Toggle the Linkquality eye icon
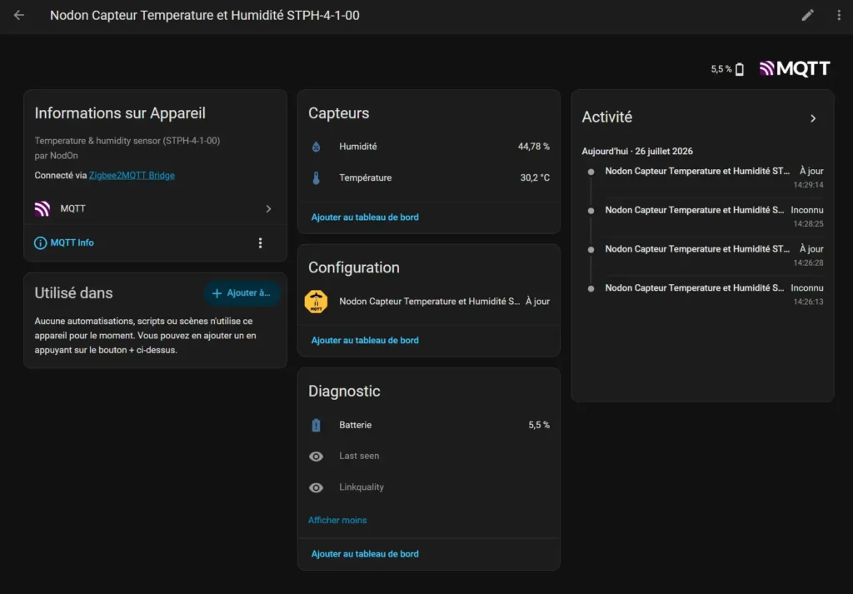This screenshot has height=594, width=853. [316, 488]
